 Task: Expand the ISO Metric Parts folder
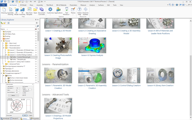pos(1,34)
